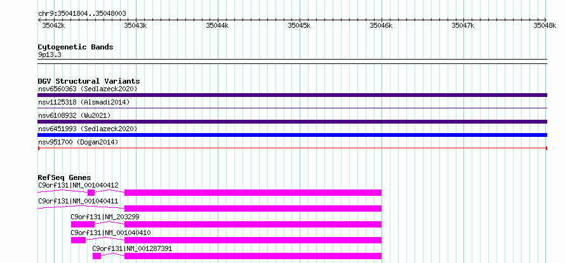The width and height of the screenshot is (565, 263).
Task: Click the 35046k ruler label
Action: [x=382, y=25]
